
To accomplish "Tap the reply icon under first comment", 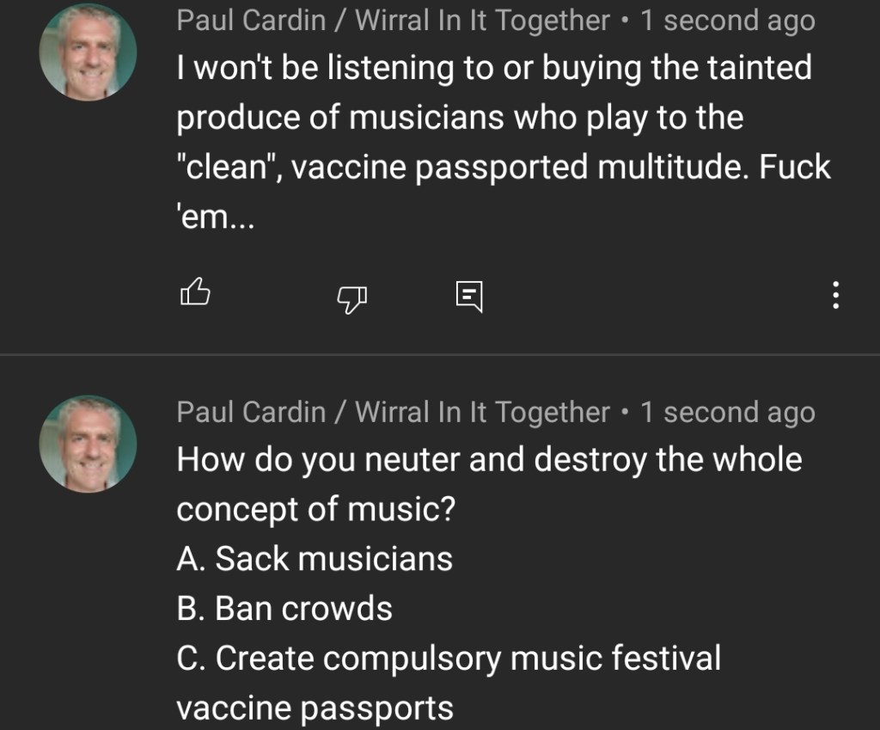I will pyautogui.click(x=468, y=296).
